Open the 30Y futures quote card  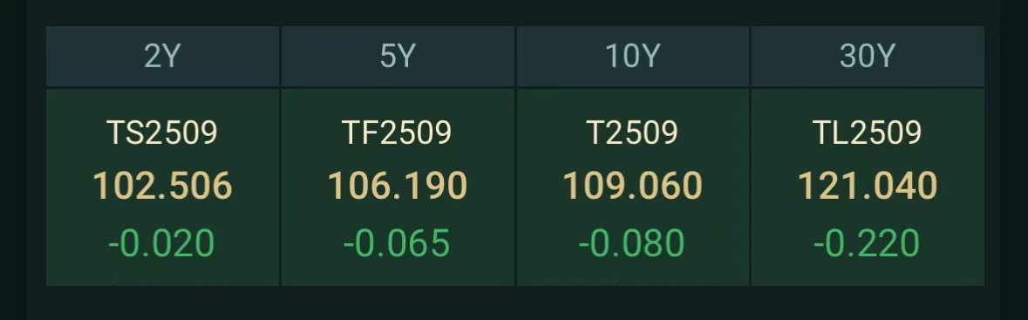pos(868,187)
